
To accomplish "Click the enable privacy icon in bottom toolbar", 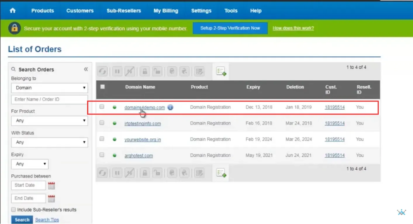I will (172, 173).
